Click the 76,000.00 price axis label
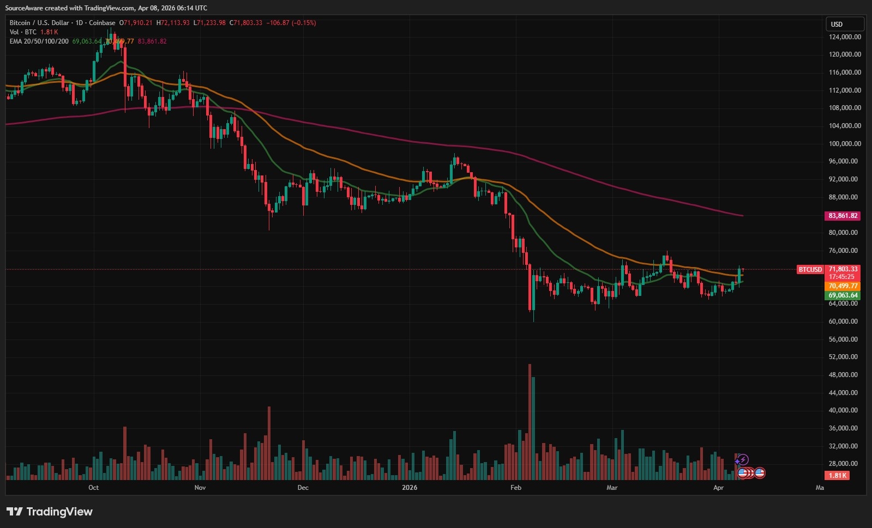This screenshot has width=872, height=528. 843,251
